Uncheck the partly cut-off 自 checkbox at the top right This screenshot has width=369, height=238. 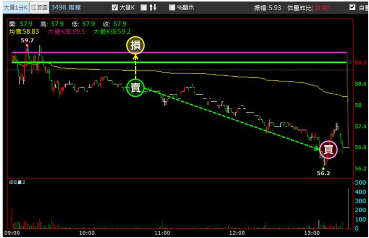(352, 7)
